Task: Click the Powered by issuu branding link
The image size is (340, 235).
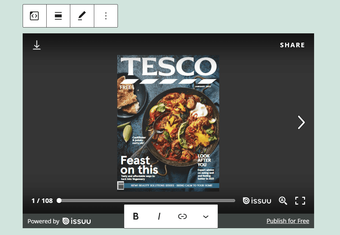Action: 59,221
